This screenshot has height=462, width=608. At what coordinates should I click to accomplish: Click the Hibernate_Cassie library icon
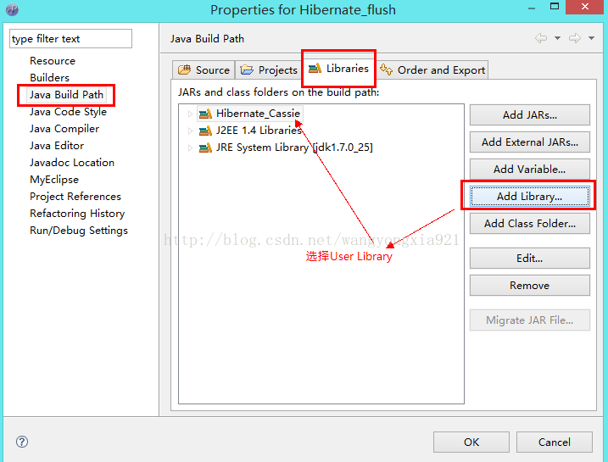[205, 114]
